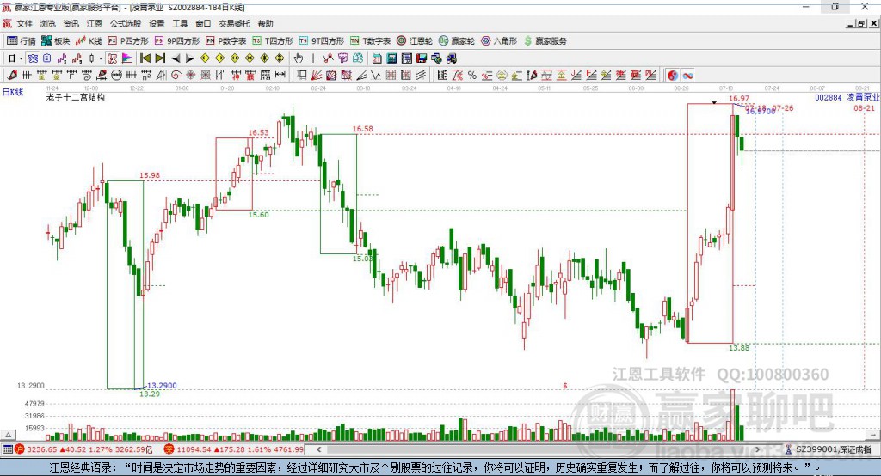Open the calculator icon
Screen dimensions: 881x476
pos(391,58)
